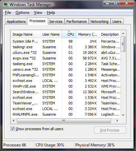The height and width of the screenshot is (151, 136).
Task: Click the End Process button
Action: pos(110,130)
